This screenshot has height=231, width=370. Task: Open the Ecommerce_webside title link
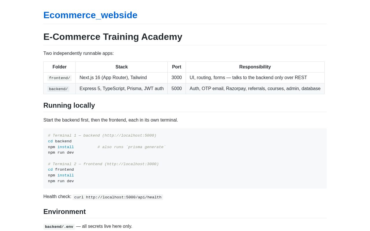tap(90, 15)
